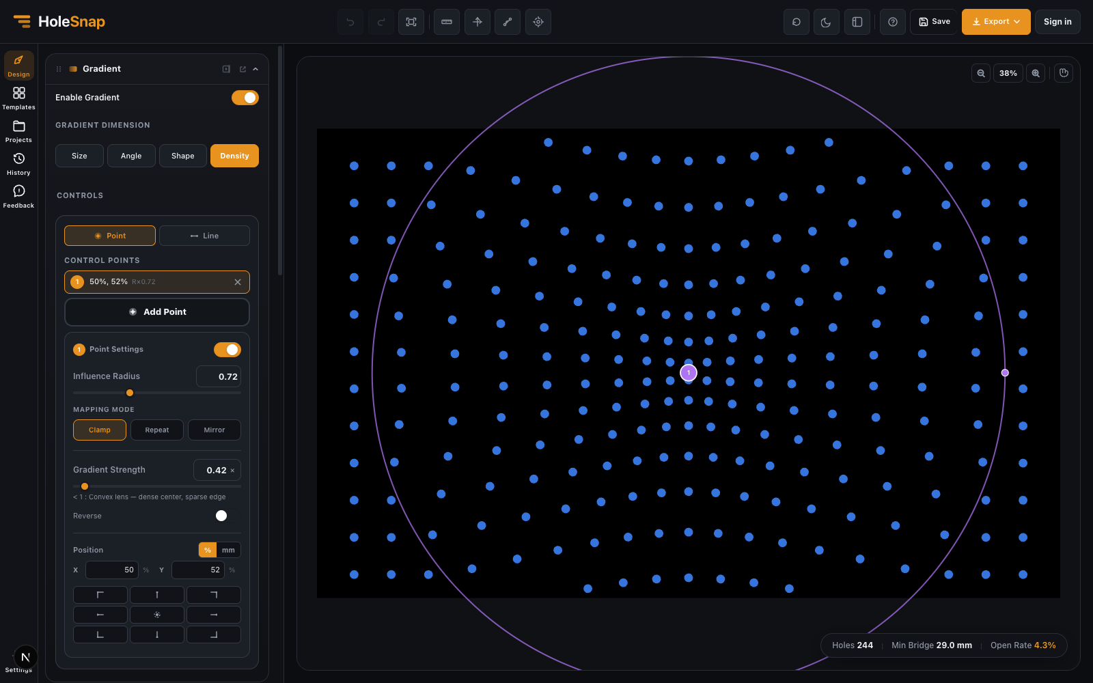Click the left panel vertical scrollbar
Screen dimensions: 1093x683
pos(280,161)
